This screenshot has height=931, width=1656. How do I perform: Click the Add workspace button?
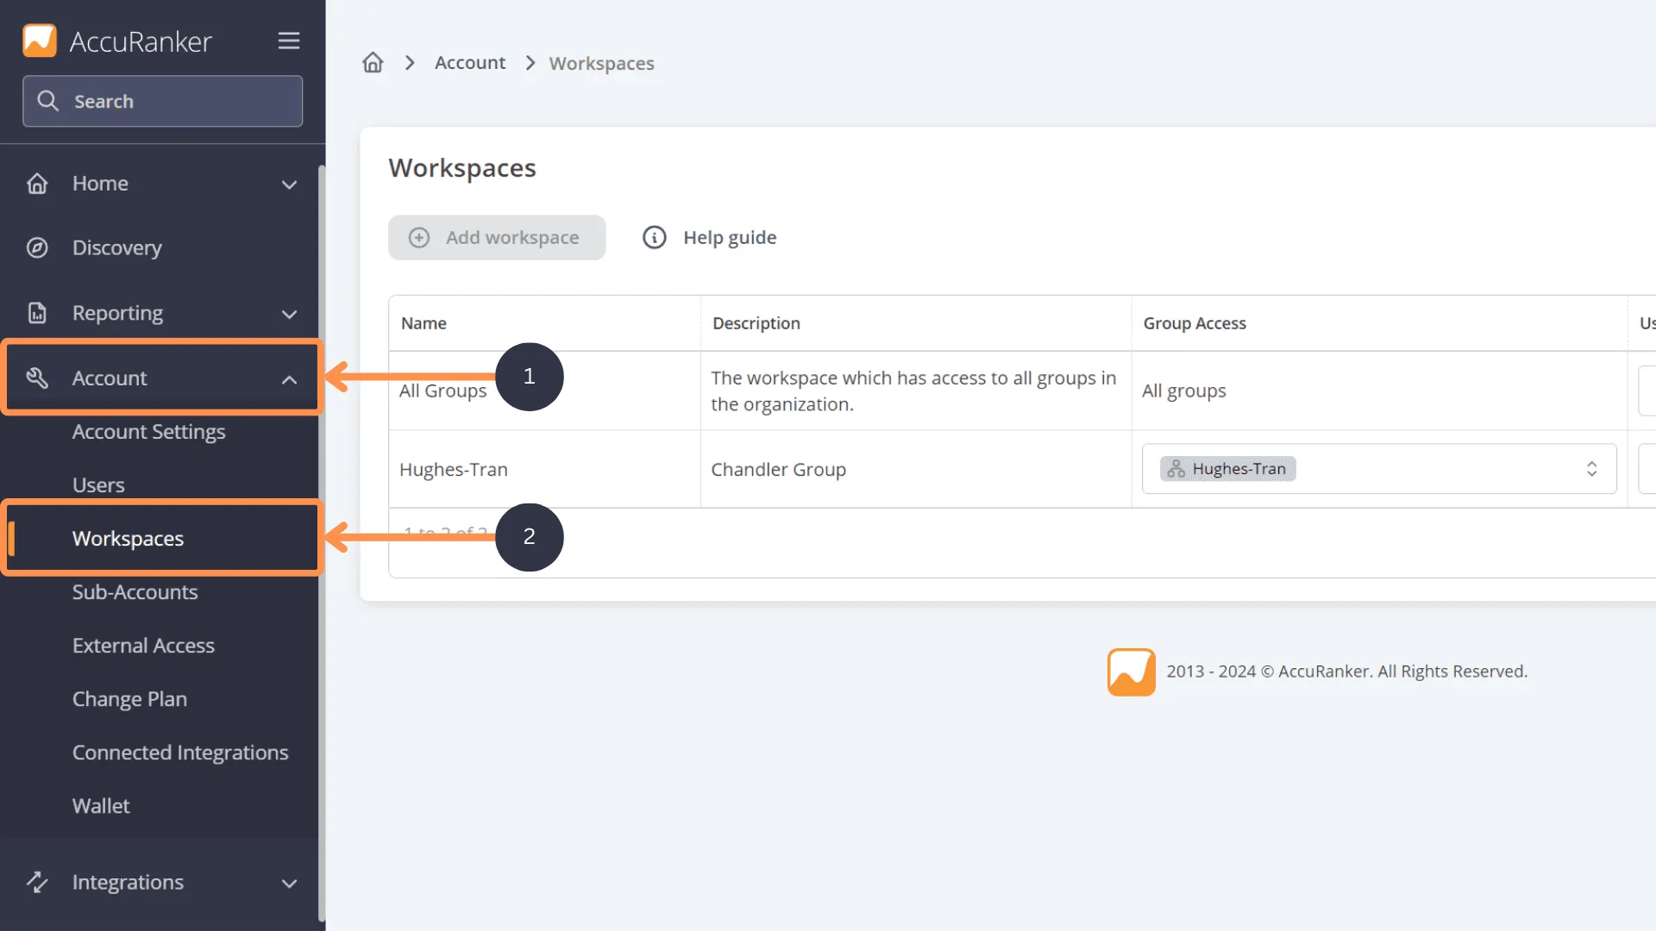[497, 237]
